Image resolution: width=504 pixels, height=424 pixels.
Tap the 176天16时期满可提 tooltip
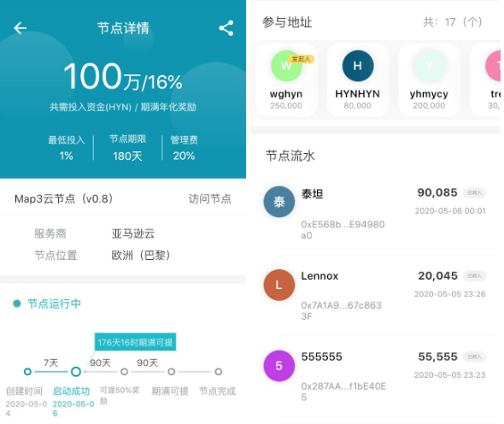(x=135, y=342)
